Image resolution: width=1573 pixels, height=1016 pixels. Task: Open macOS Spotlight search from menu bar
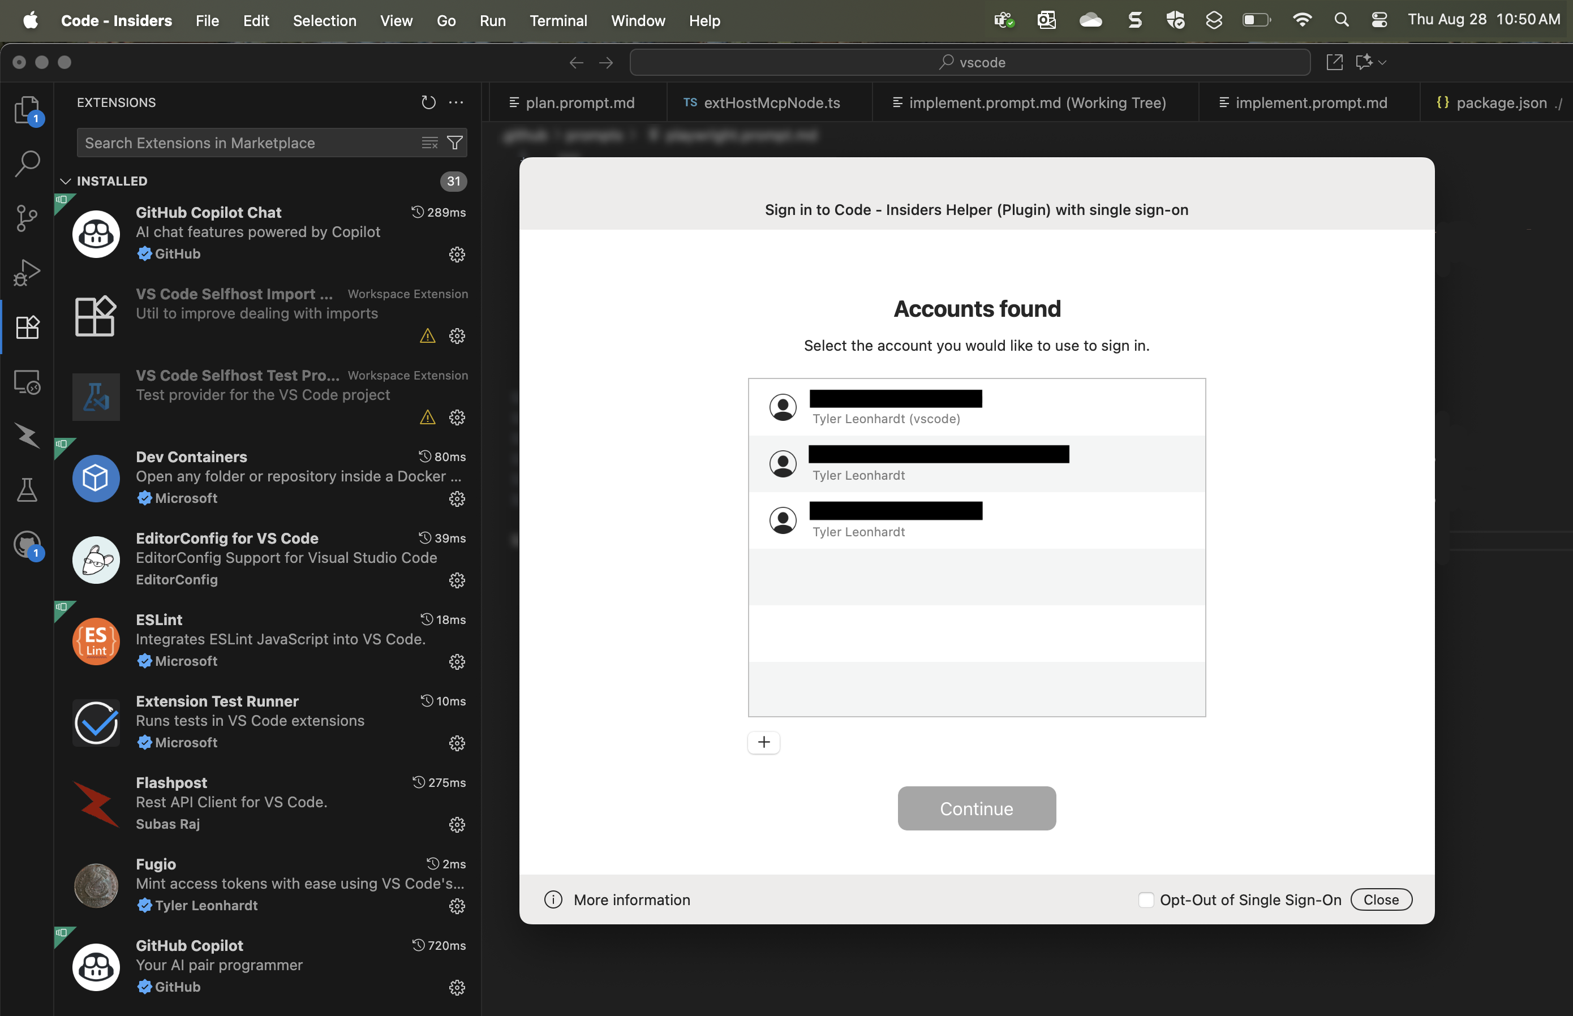coord(1342,20)
